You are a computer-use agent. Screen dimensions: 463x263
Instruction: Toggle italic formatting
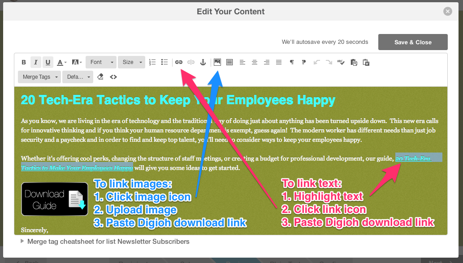[x=35, y=62]
